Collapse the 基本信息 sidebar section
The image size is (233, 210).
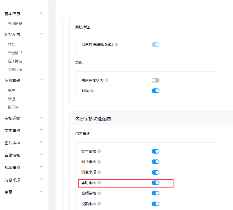click(41, 13)
